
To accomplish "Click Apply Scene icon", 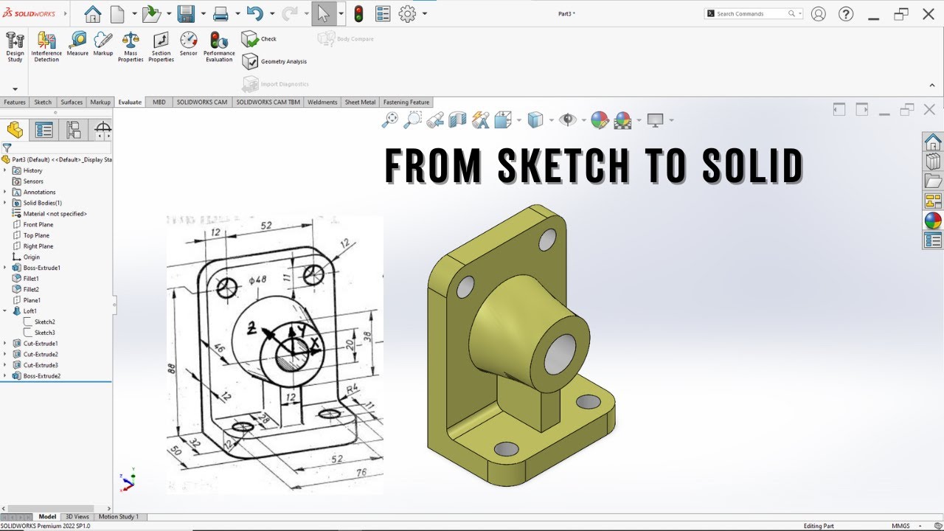I will click(622, 119).
